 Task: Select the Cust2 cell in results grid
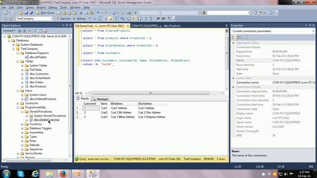[x=104, y=113]
